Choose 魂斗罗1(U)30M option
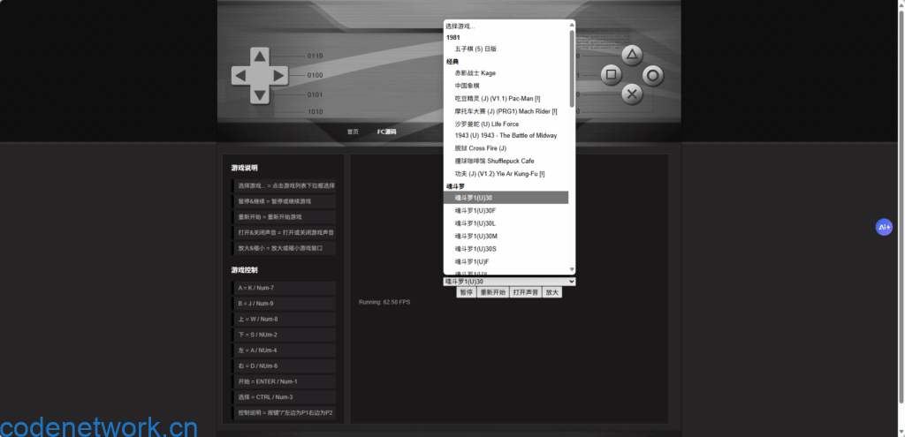The image size is (905, 437). coord(506,236)
